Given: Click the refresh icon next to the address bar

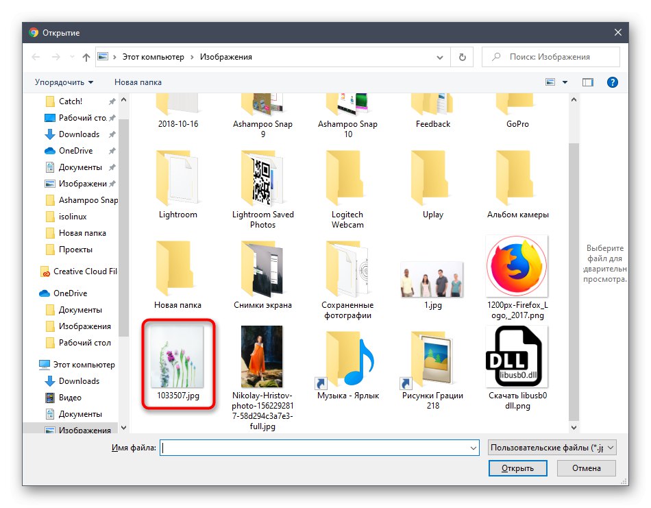Looking at the screenshot, I should pyautogui.click(x=461, y=57).
